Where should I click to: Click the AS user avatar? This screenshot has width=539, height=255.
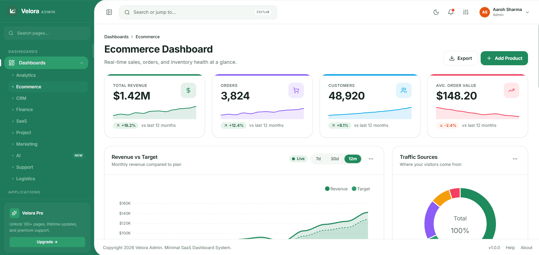pos(485,12)
